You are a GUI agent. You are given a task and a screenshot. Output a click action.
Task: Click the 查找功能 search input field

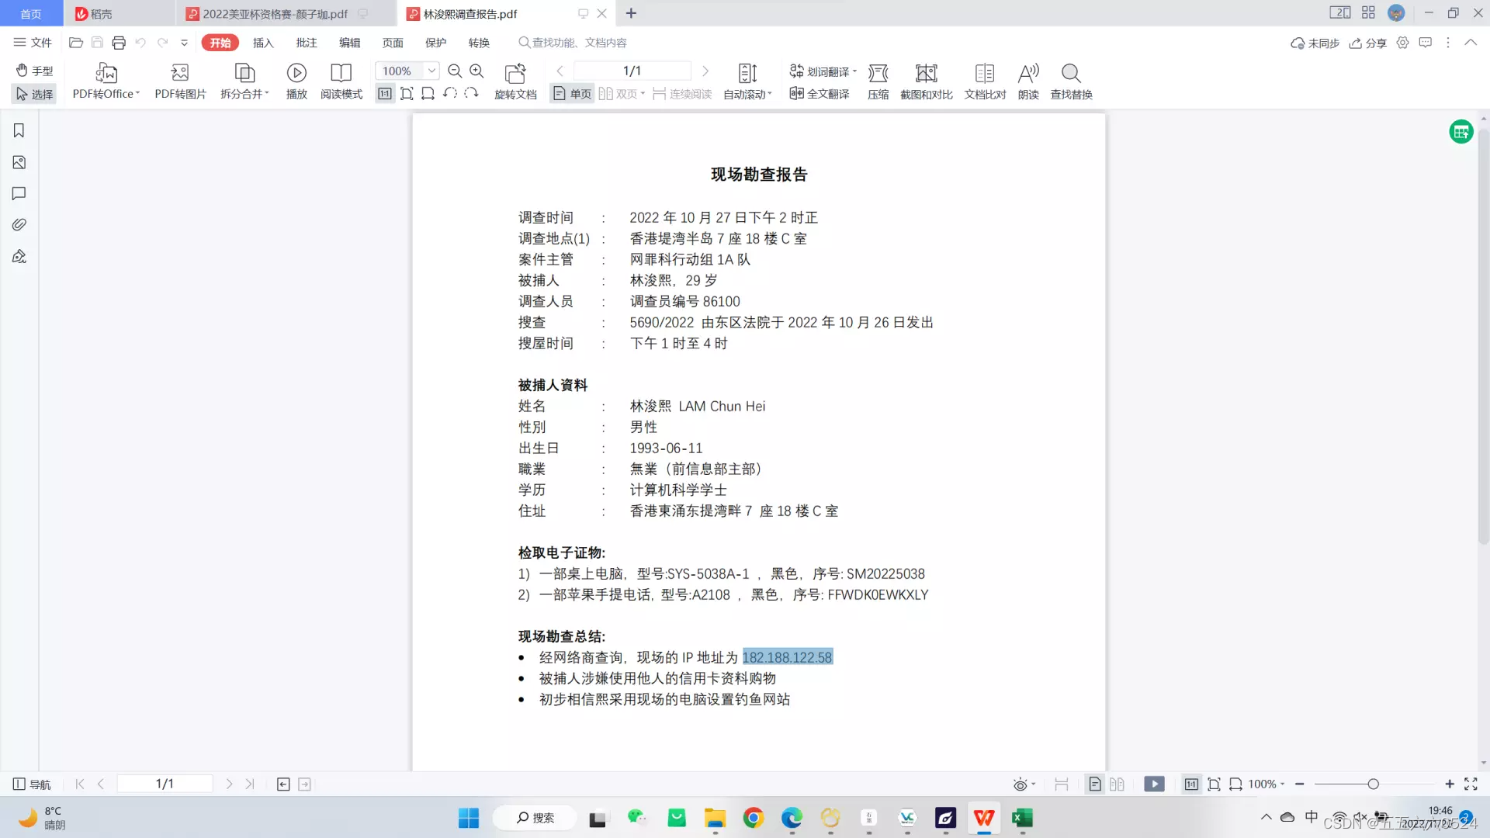[579, 43]
